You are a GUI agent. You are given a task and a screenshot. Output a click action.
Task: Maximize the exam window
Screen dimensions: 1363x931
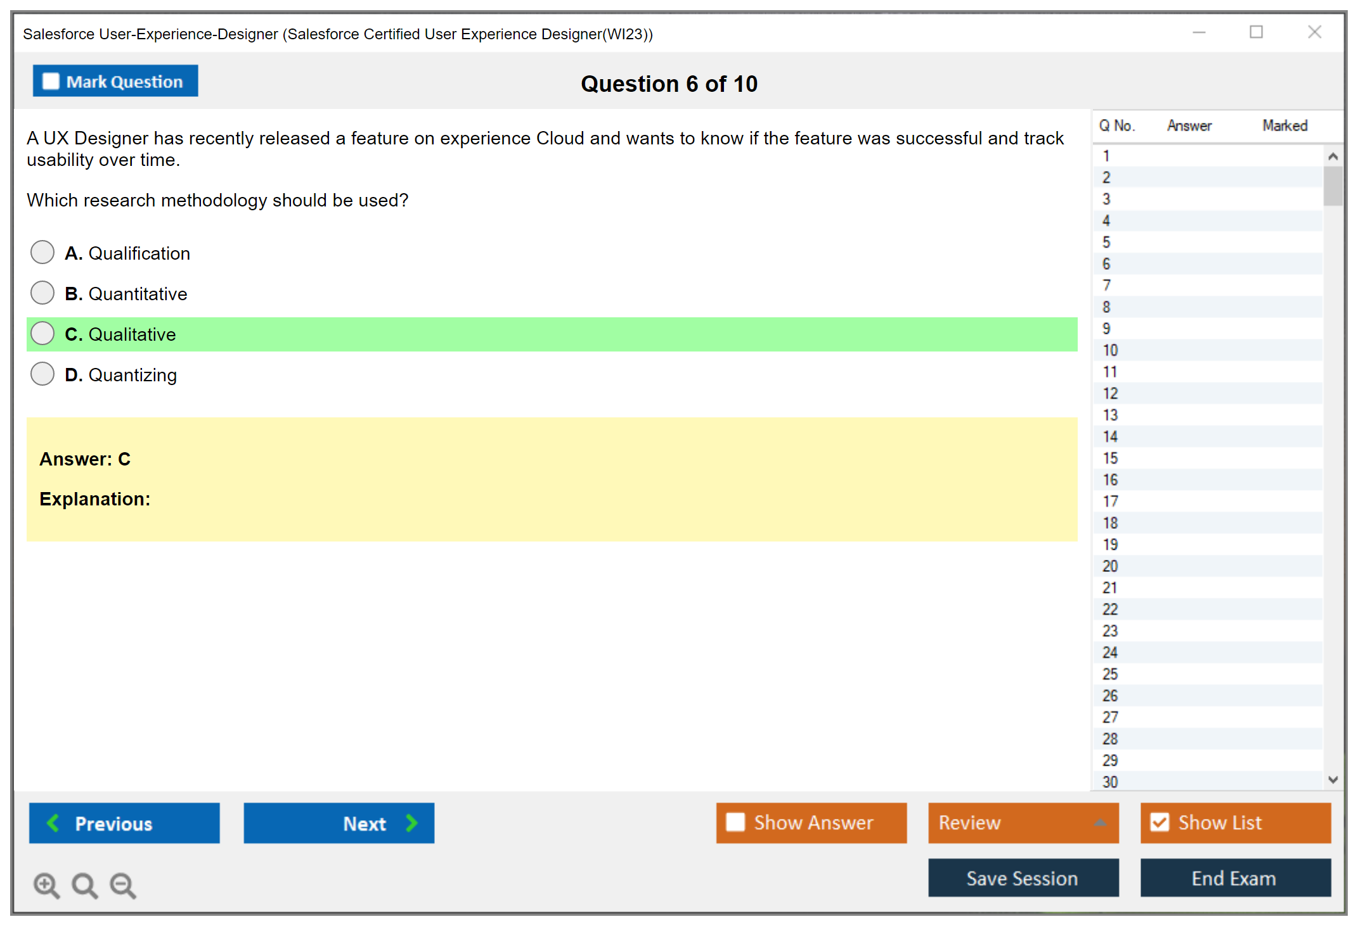pos(1256,32)
